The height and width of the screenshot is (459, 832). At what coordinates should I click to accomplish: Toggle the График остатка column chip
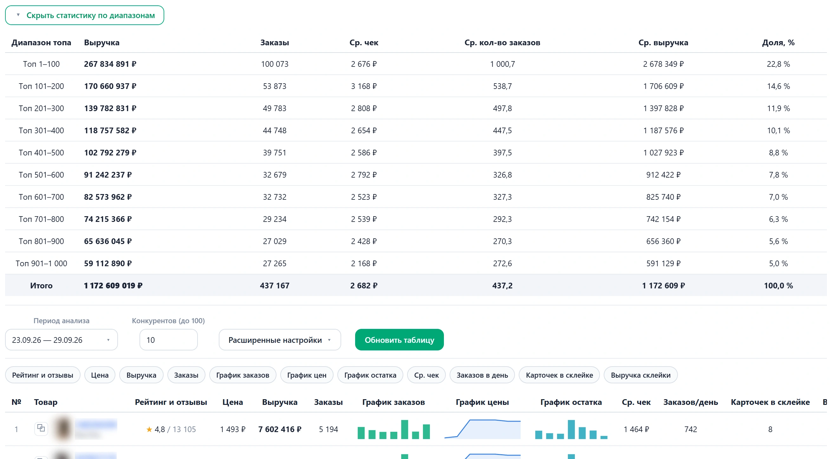(370, 375)
